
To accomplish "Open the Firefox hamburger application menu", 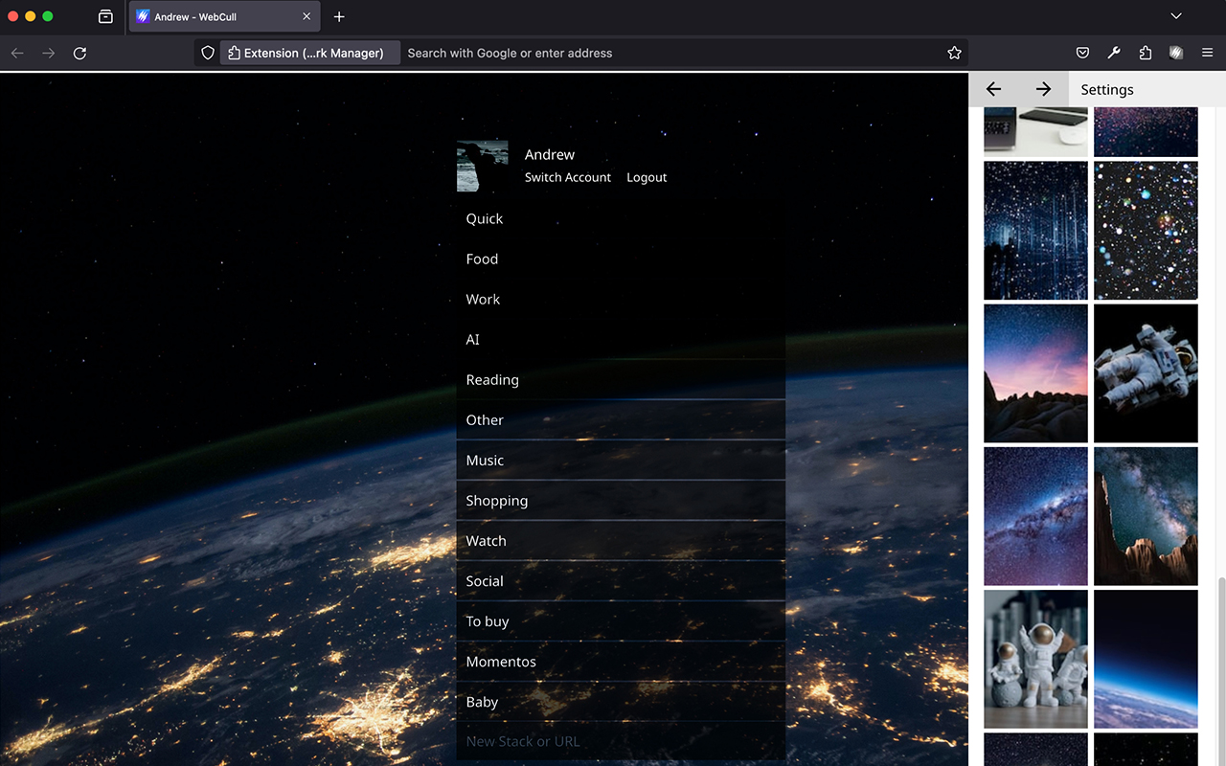I will point(1207,53).
